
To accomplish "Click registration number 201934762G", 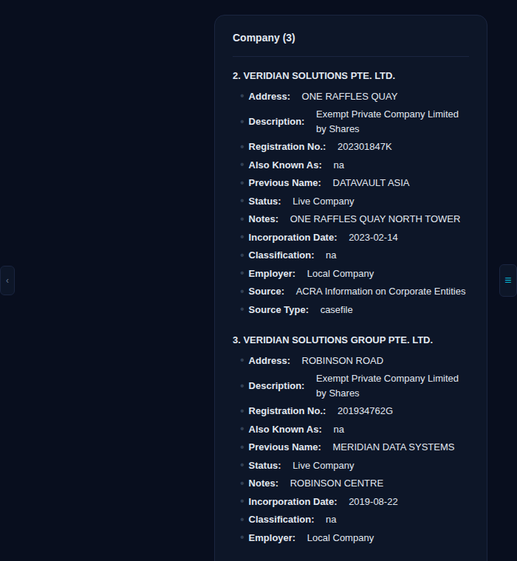I will [365, 411].
